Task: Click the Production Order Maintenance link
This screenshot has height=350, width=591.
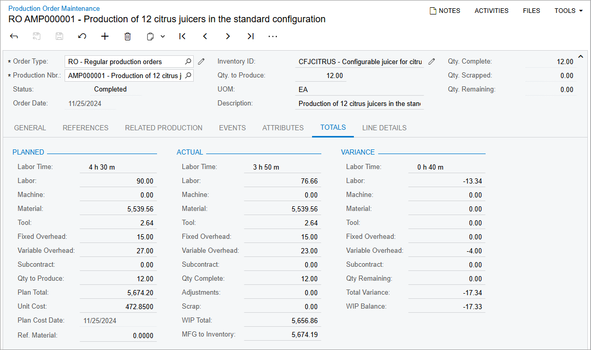Action: pyautogui.click(x=54, y=8)
